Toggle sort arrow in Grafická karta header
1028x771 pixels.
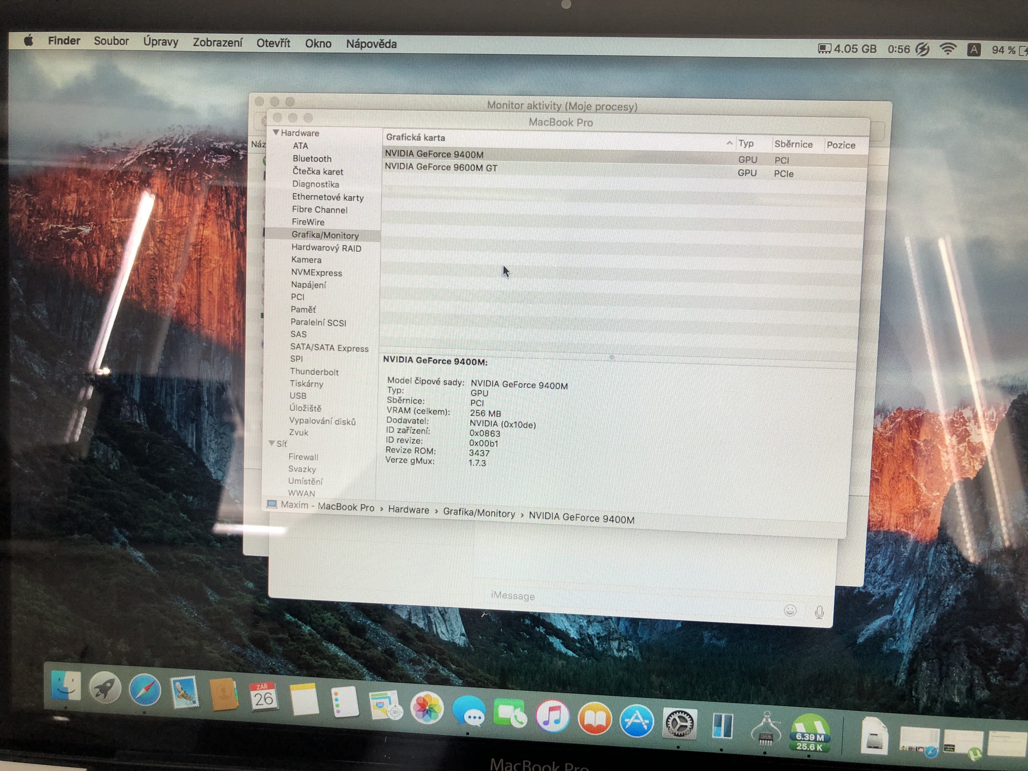point(729,143)
